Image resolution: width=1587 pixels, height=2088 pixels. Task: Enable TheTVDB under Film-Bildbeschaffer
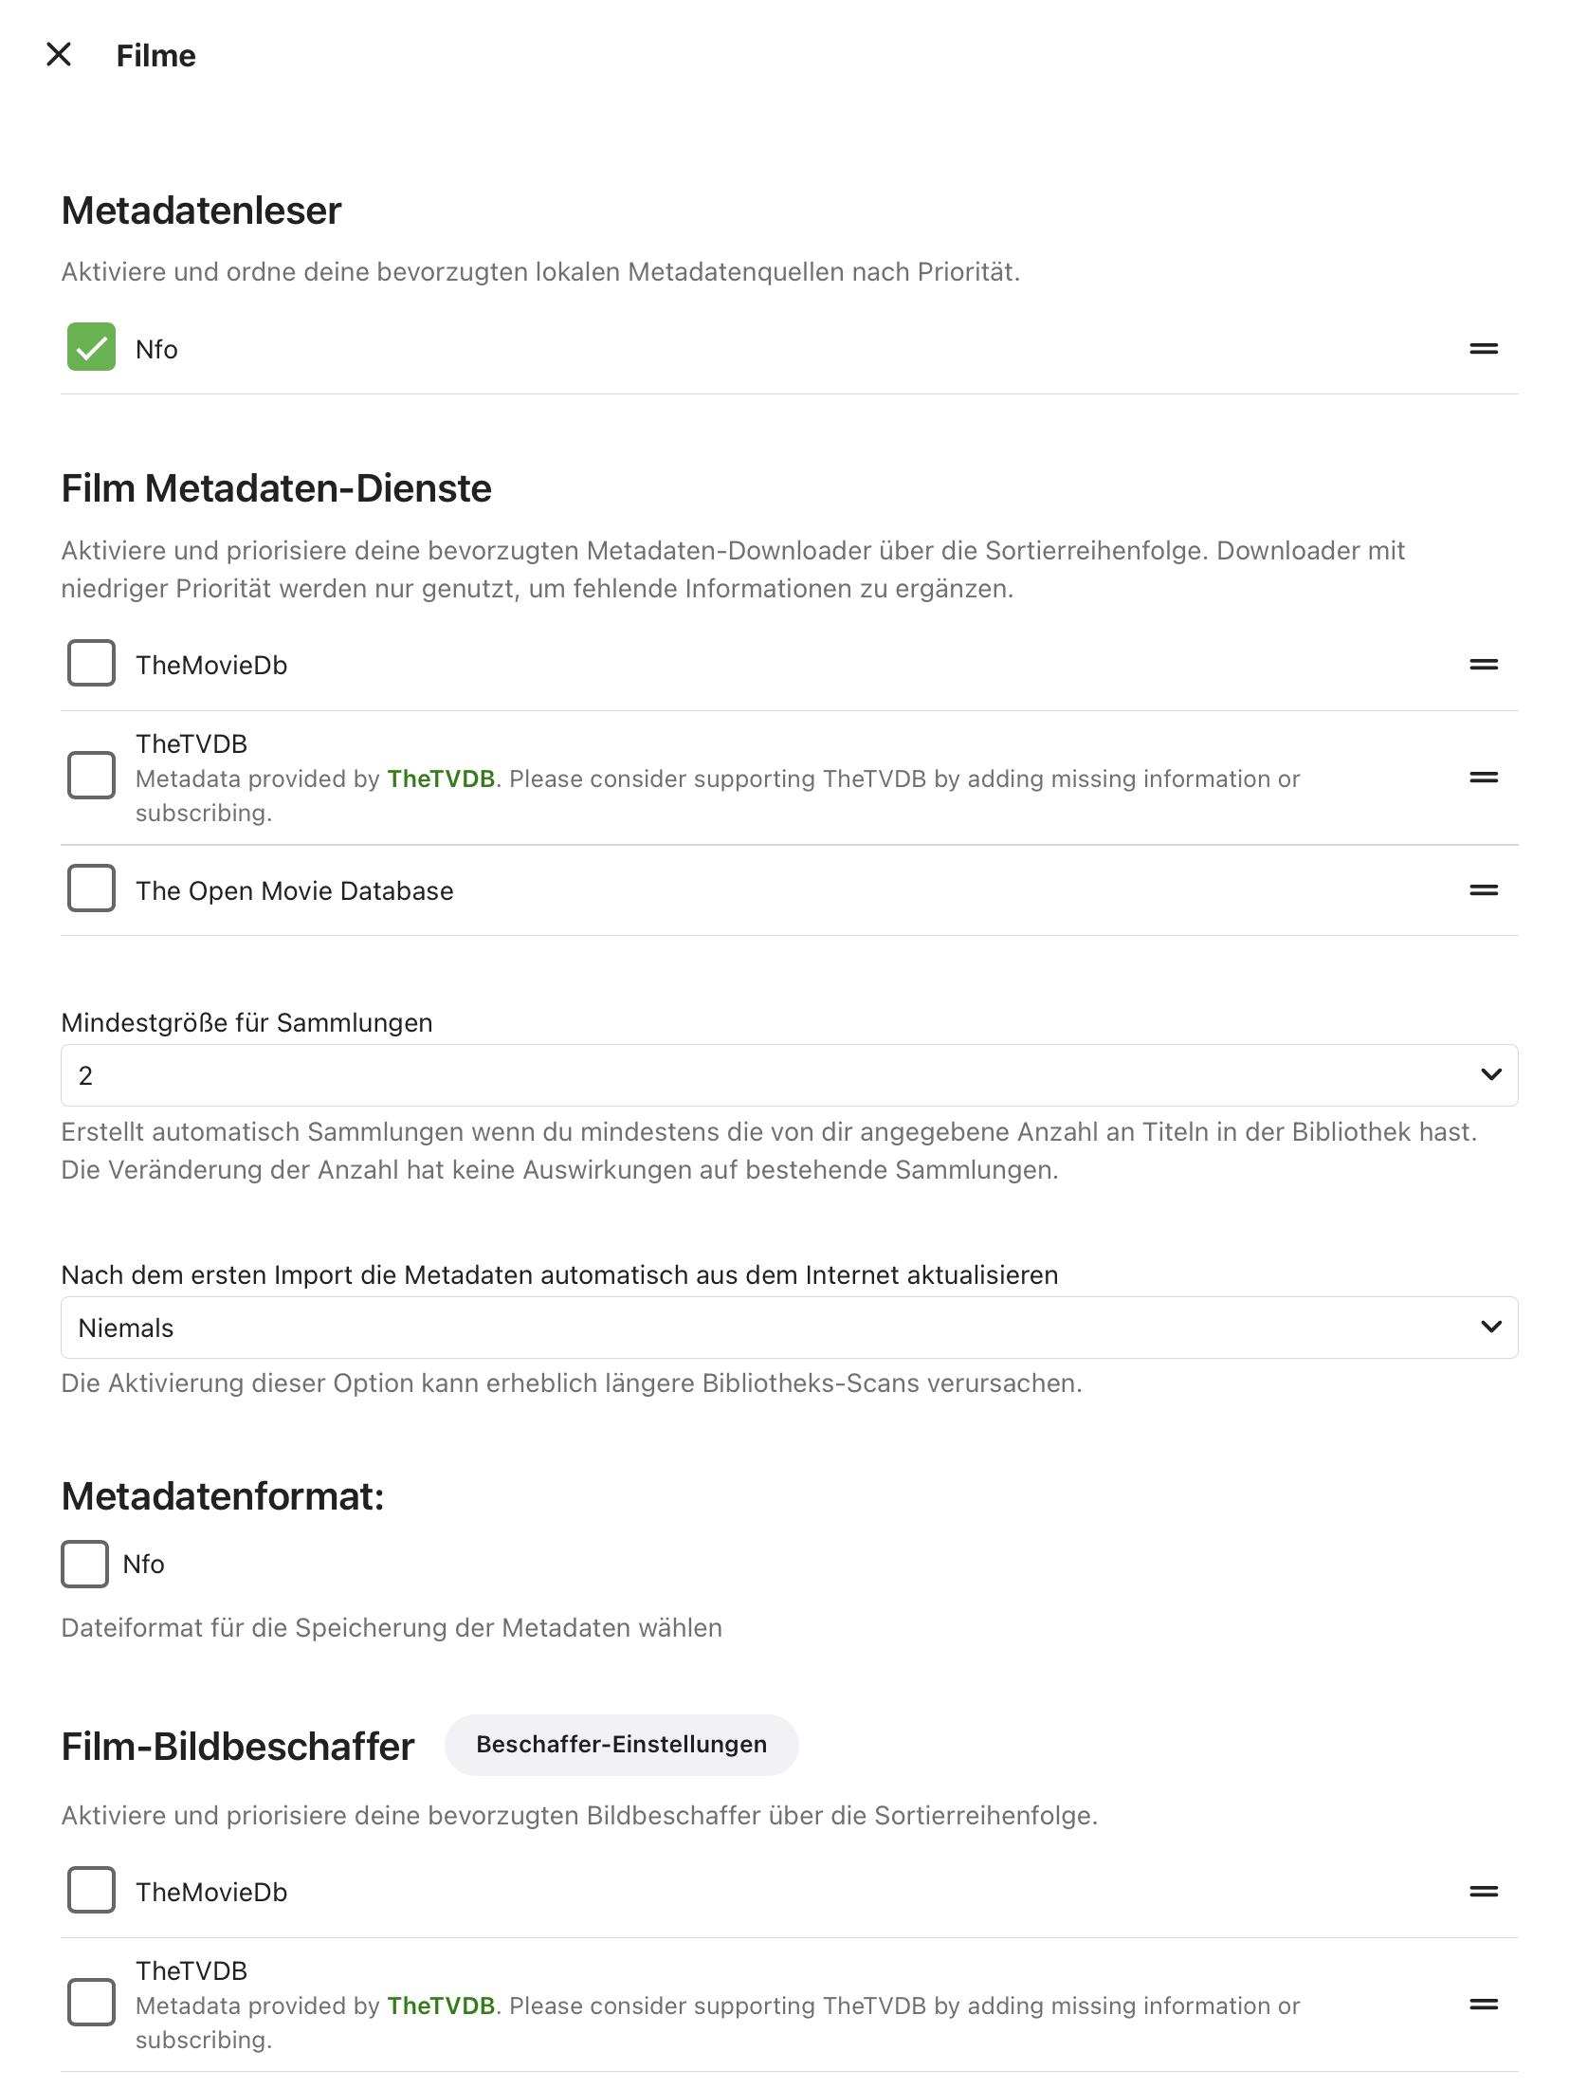[91, 2003]
